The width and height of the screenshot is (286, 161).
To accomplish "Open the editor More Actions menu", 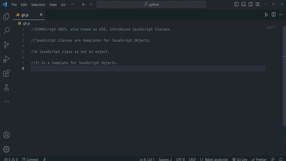I will [x=281, y=15].
